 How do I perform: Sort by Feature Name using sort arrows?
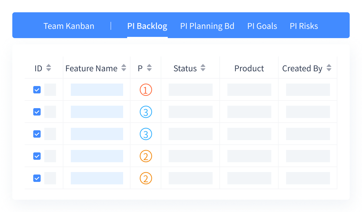[x=124, y=68]
